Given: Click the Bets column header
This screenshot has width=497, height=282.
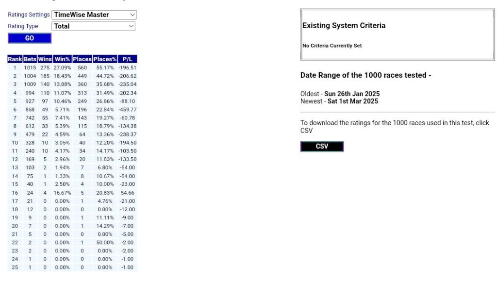Looking at the screenshot, I should [x=30, y=59].
